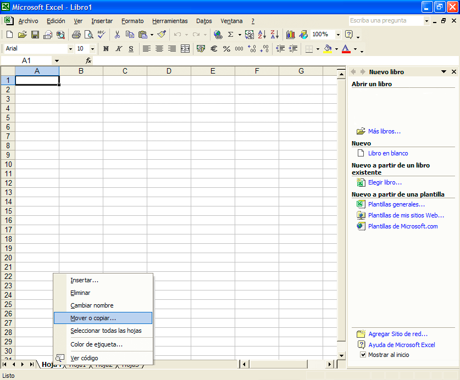Screen dimensions: 460x380
Task: Toggle the Mostrar al inicio checkbox
Action: pos(363,355)
